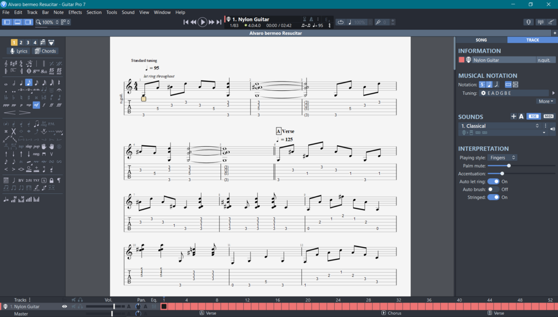Viewport: 558px width, 317px height.
Task: Open the Lyrics editor
Action: [18, 51]
